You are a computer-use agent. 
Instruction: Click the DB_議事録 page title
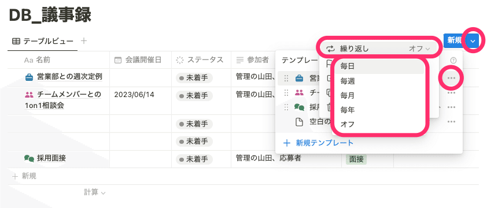point(50,14)
